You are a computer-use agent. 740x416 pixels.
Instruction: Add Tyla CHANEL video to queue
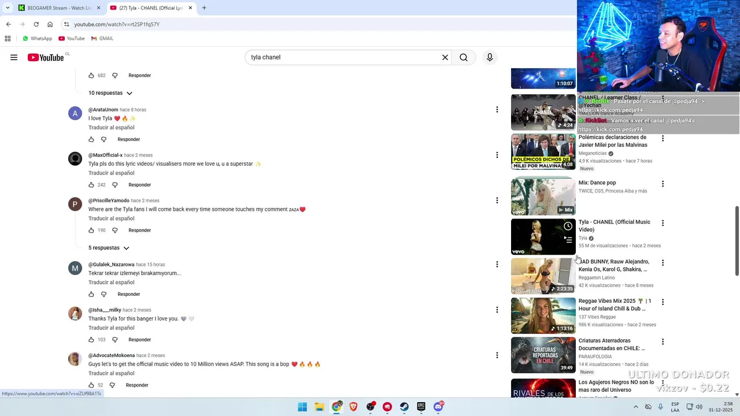click(x=568, y=239)
